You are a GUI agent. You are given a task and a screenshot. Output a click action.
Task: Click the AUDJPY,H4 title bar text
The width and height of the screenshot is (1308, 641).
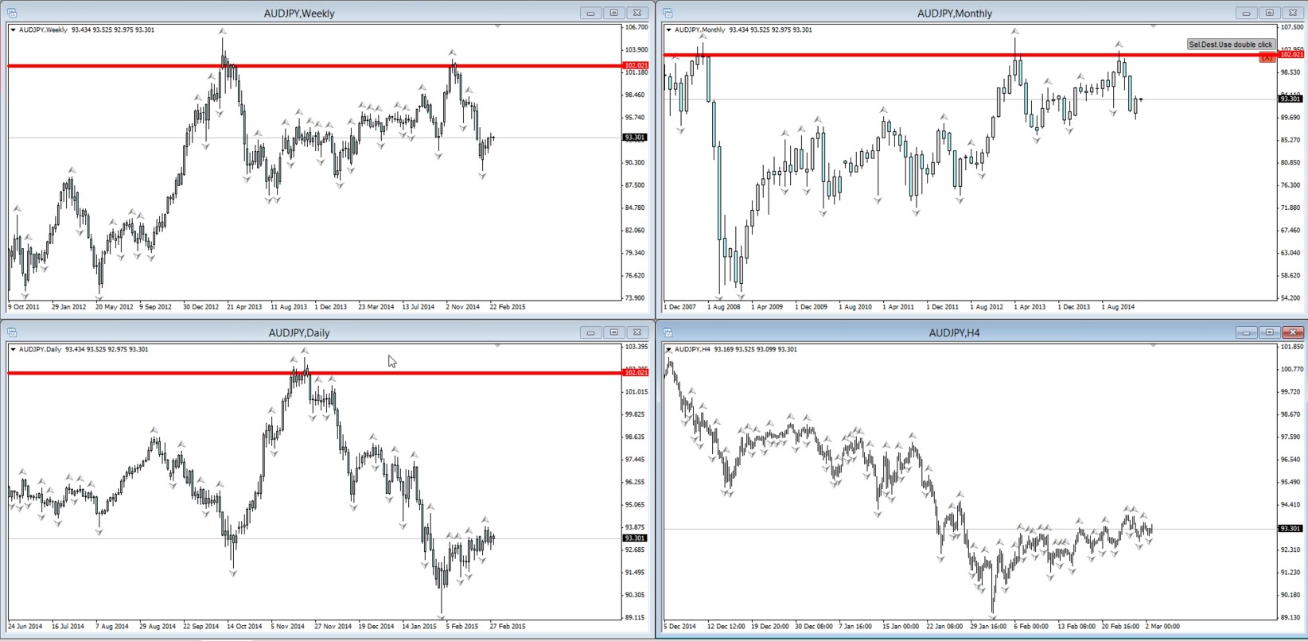tap(955, 333)
